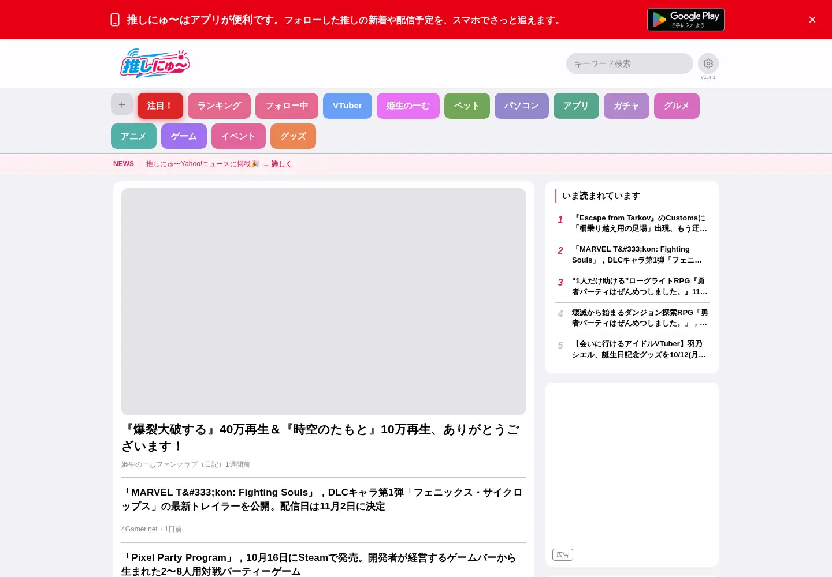Screen dimensions: 832x577
Task: Go to the 推しにゅ〜 logo homepage
Action: (x=155, y=63)
